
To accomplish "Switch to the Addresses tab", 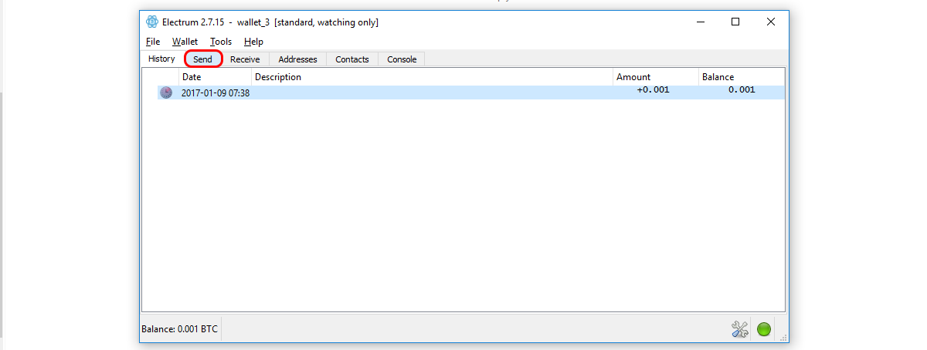I will [297, 59].
